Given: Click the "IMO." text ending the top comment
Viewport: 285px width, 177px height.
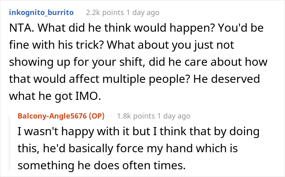Looking at the screenshot, I should [x=88, y=96].
